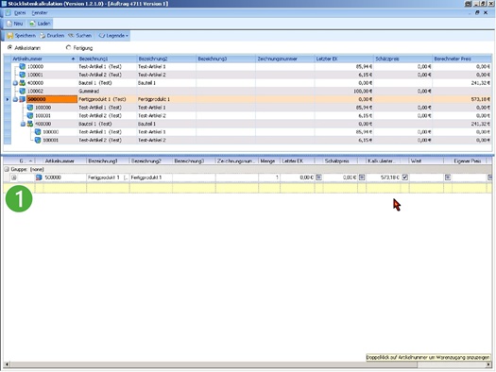The width and height of the screenshot is (496, 372).
Task: Click calculator icon beside Letzter EK value
Action: pyautogui.click(x=318, y=178)
